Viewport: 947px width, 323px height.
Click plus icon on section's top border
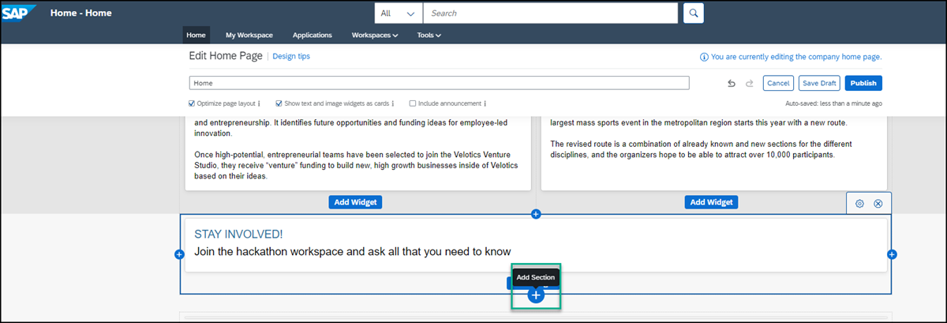(536, 214)
